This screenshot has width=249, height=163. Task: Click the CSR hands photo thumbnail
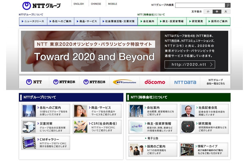click(81, 127)
